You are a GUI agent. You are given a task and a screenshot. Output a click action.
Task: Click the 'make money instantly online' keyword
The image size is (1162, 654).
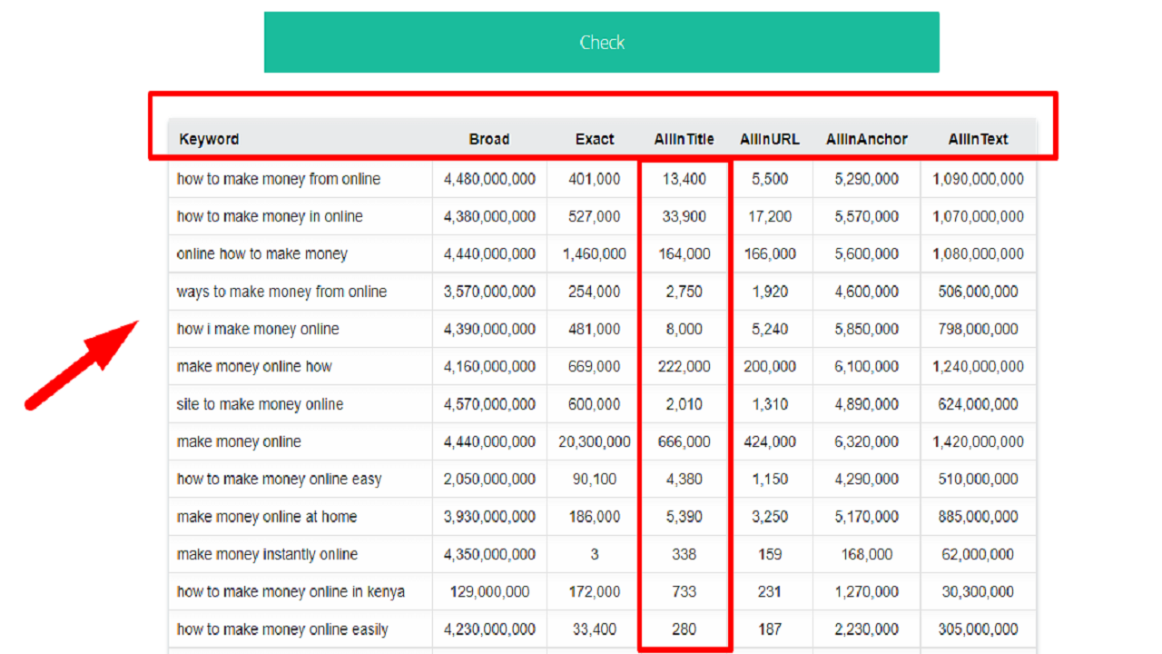pyautogui.click(x=267, y=554)
